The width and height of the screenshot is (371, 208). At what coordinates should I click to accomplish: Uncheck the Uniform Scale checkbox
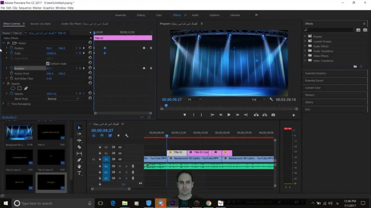(x=48, y=63)
